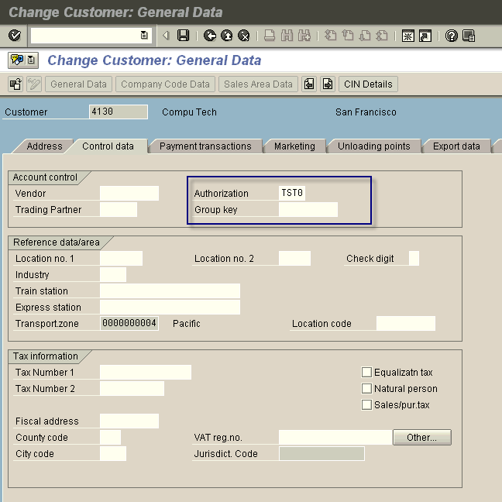
Task: Open Help with question mark icon
Action: pos(451,36)
